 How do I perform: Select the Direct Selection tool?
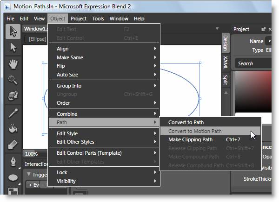pos(13,47)
